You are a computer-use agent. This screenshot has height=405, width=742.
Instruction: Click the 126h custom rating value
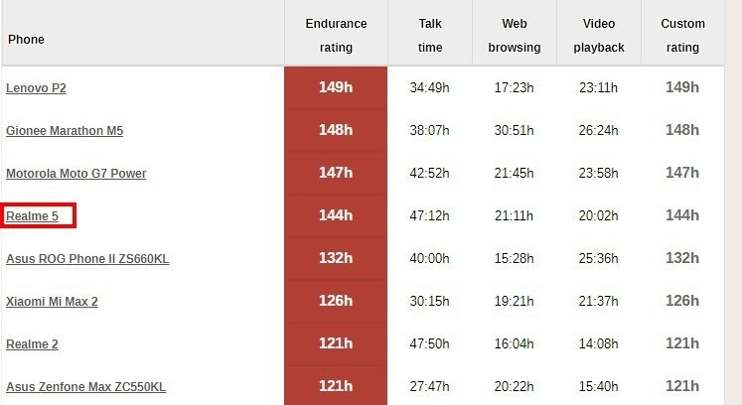[682, 301]
